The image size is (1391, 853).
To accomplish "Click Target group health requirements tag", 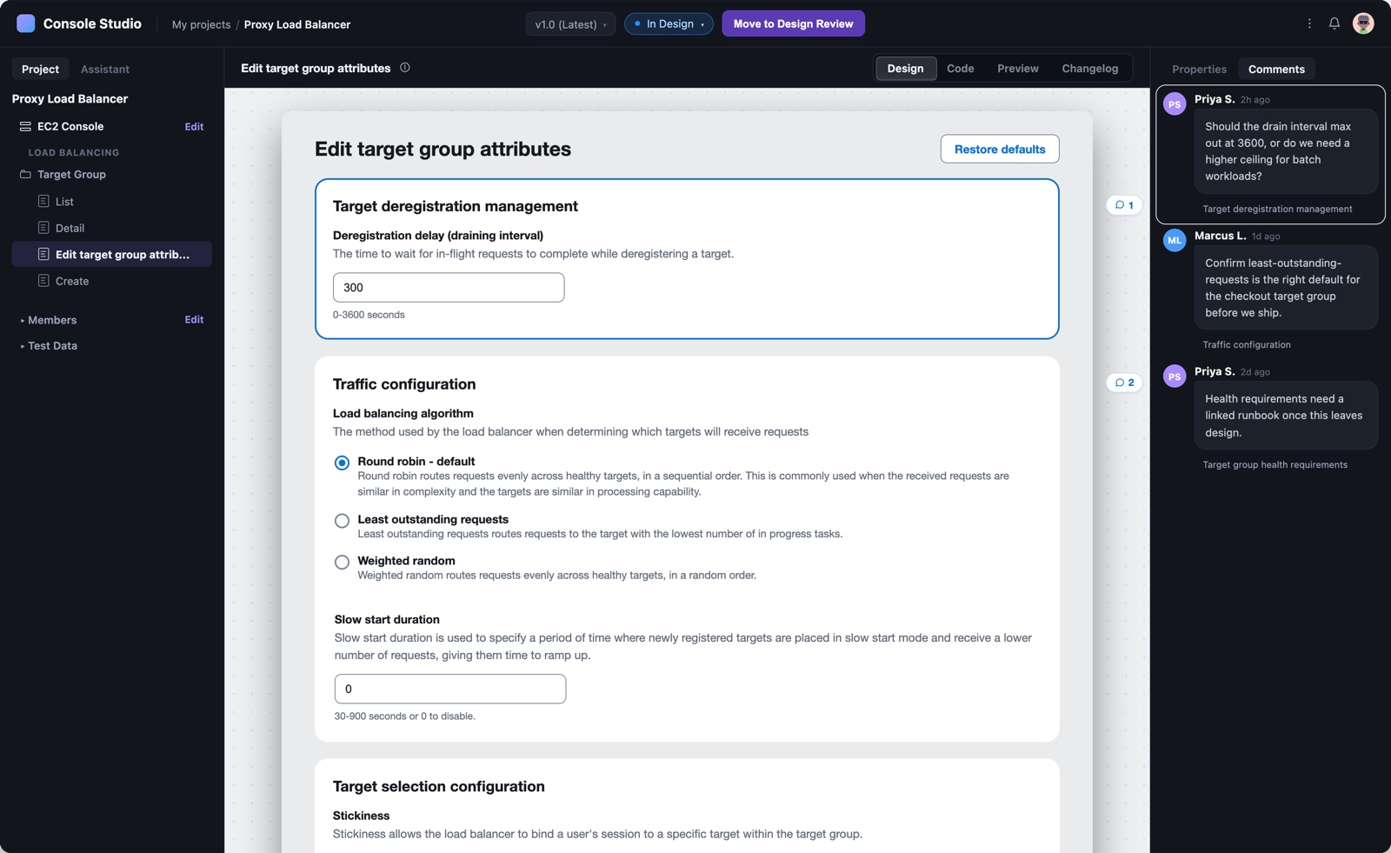I will (x=1275, y=464).
